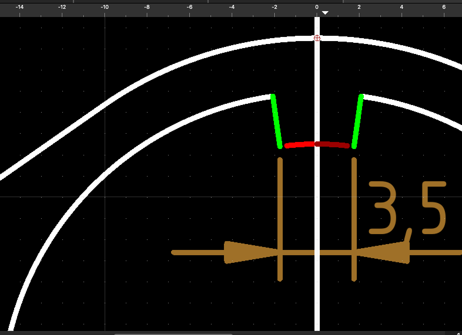Click the right dimension arrowhead
The height and width of the screenshot is (335, 462).
tap(383, 252)
